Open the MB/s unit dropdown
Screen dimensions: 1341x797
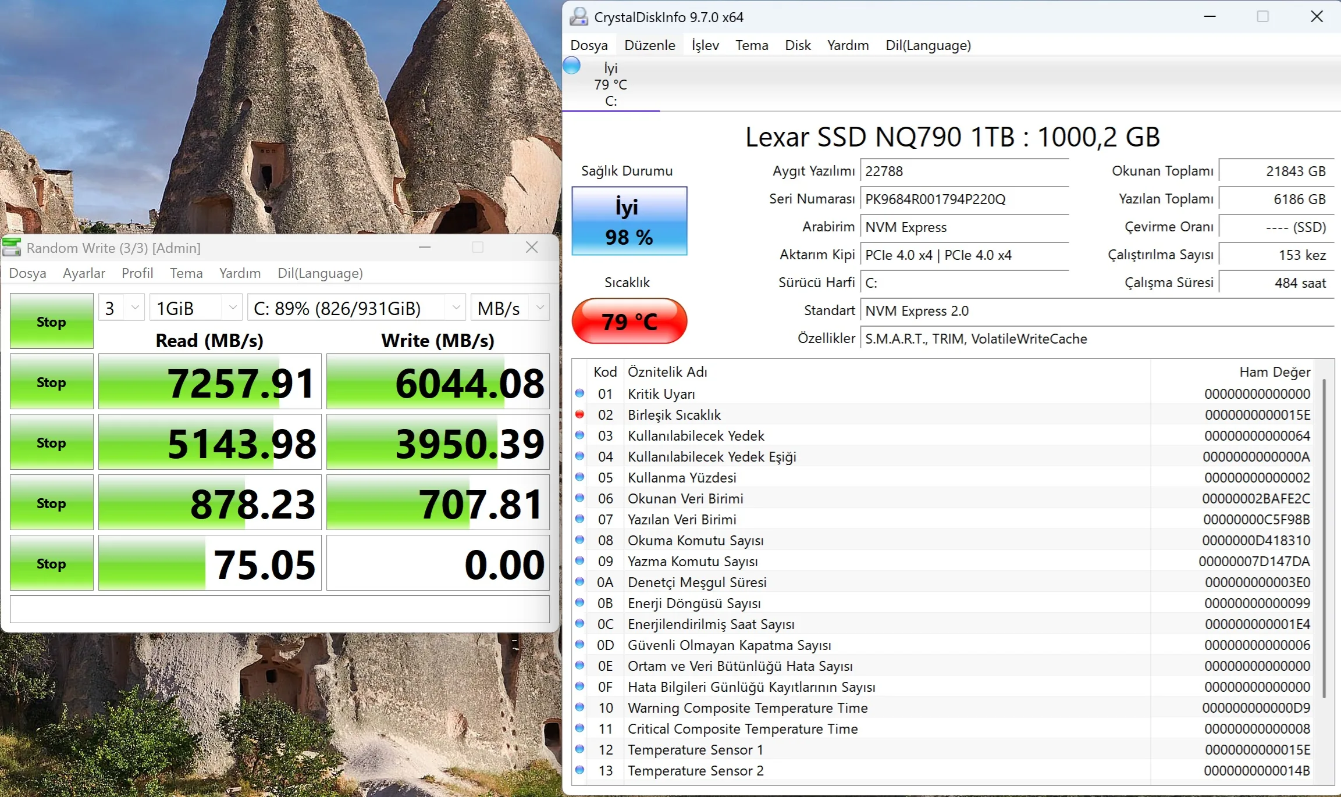(x=510, y=308)
